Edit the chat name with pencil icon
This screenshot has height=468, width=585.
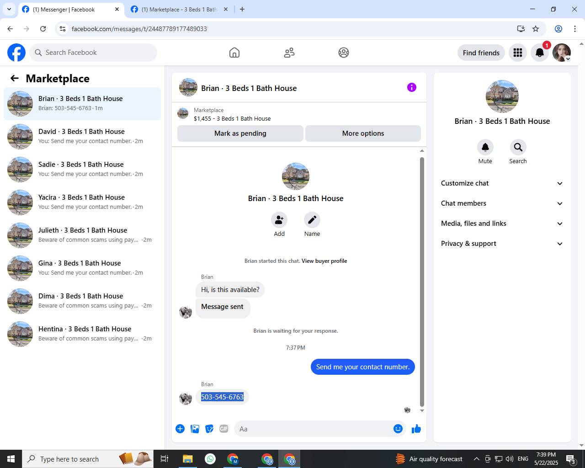[312, 220]
